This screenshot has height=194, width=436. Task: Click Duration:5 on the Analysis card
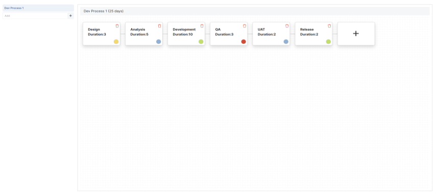(139, 34)
